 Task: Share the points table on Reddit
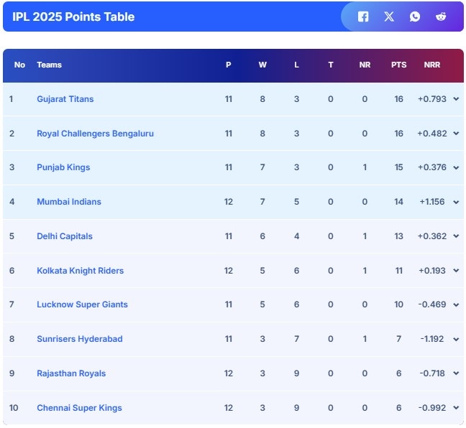[x=441, y=17]
